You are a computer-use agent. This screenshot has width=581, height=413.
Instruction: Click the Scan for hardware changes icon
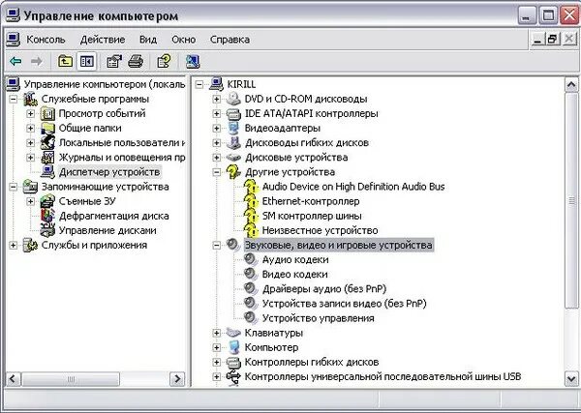(193, 61)
